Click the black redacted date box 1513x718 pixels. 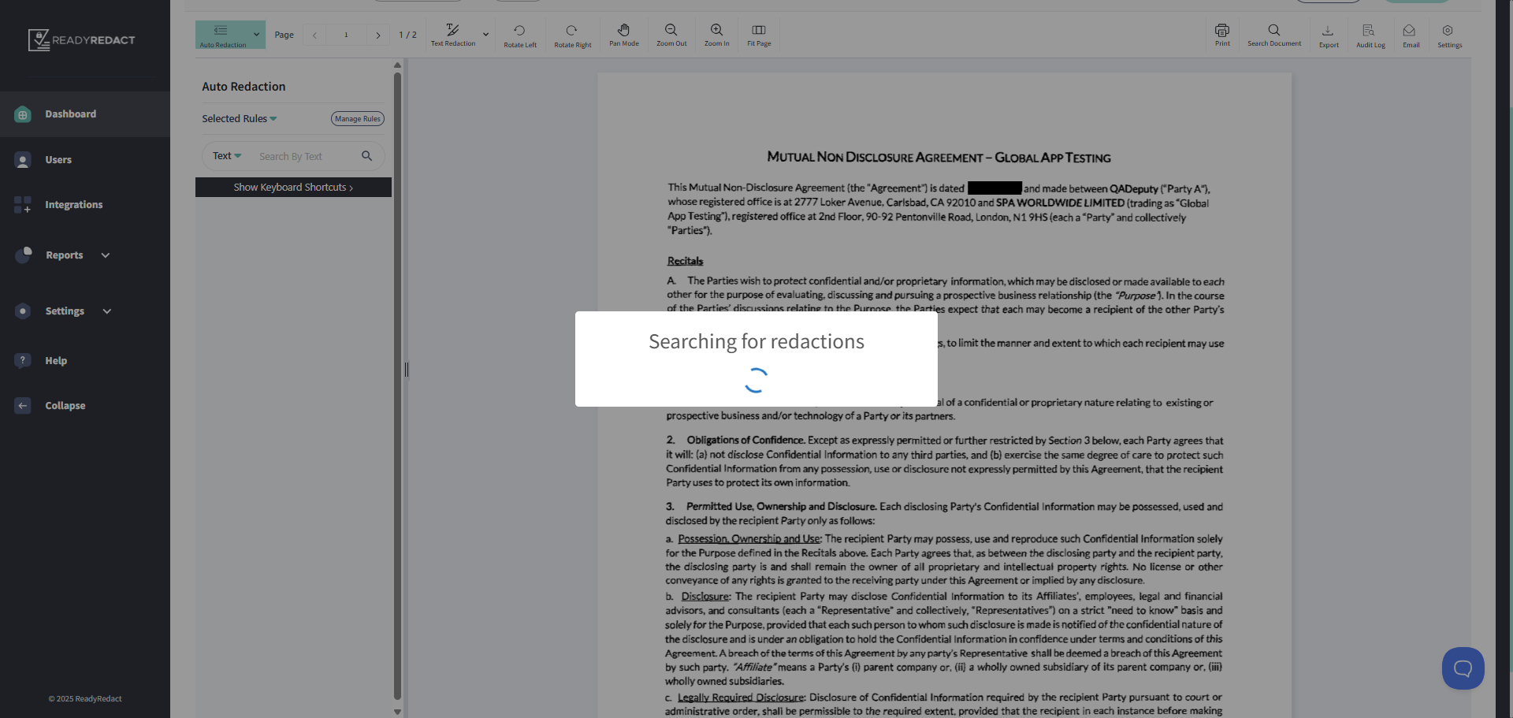(994, 188)
